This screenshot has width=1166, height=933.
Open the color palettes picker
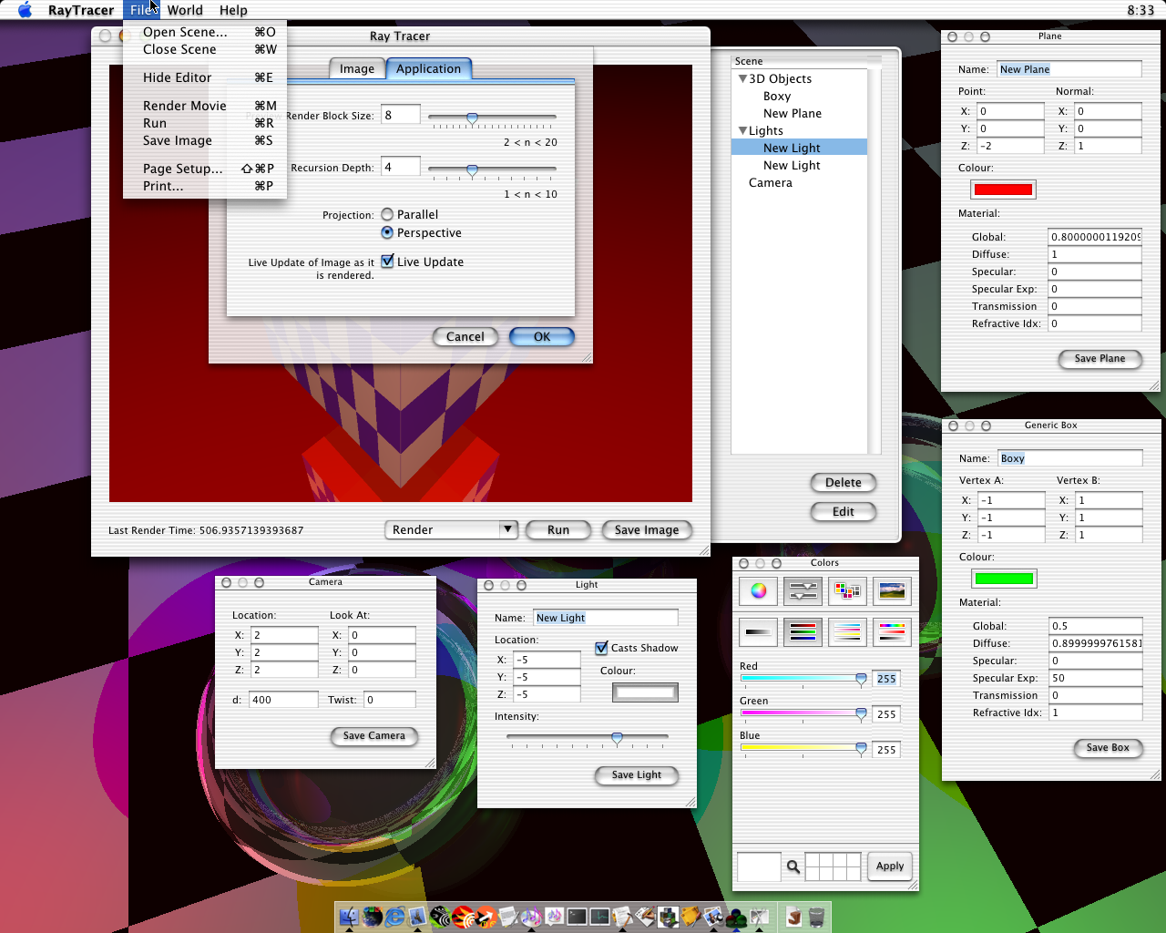(847, 591)
